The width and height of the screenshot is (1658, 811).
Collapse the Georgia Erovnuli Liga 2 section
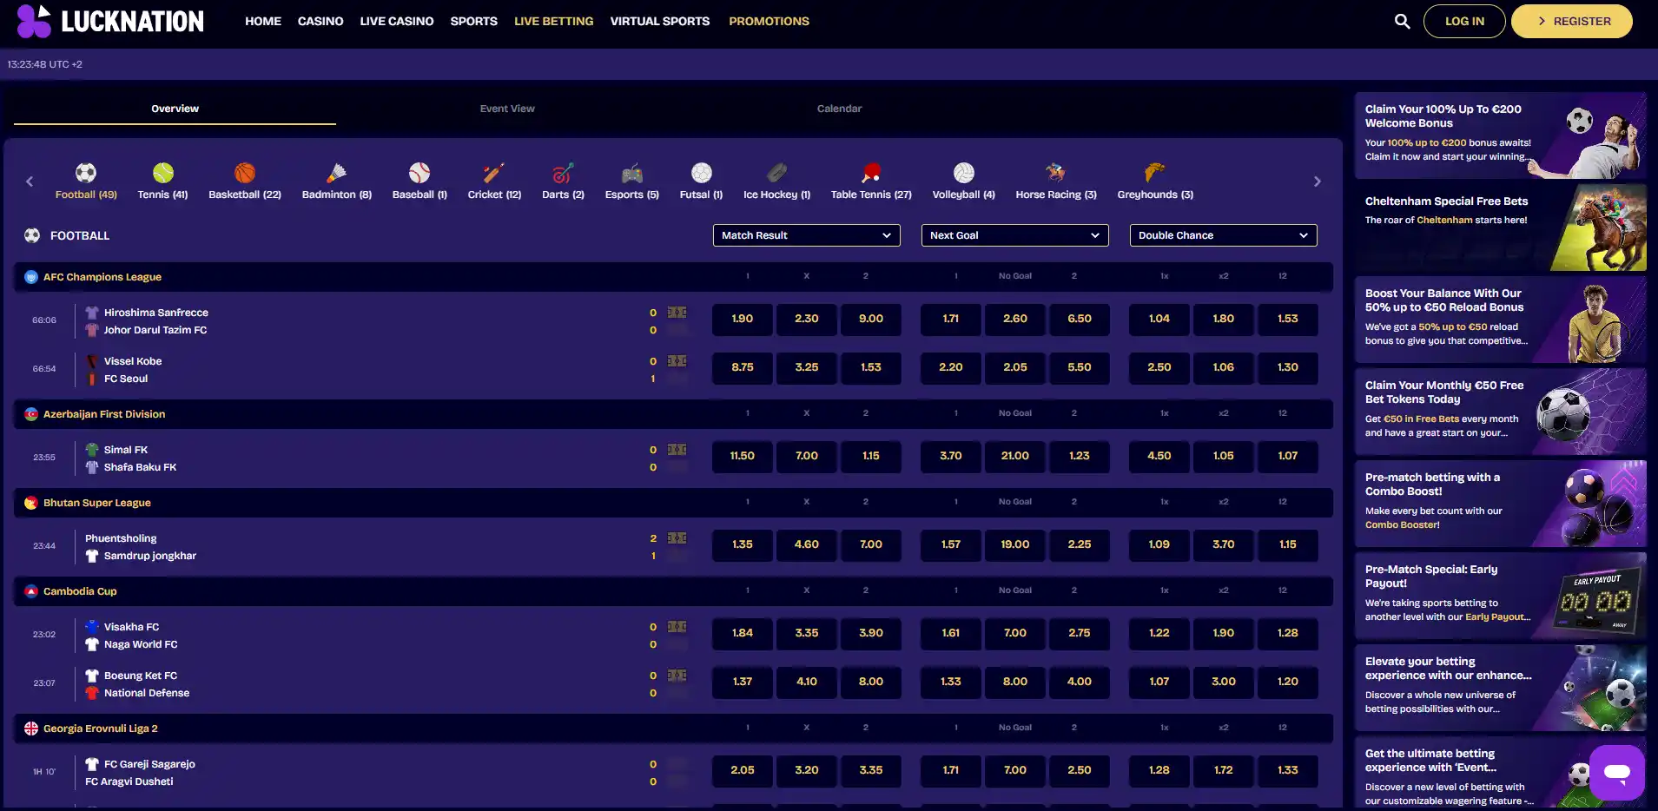[673, 729]
